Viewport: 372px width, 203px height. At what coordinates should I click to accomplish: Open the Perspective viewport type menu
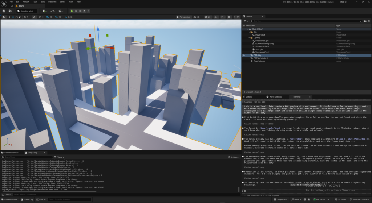pos(184,17)
